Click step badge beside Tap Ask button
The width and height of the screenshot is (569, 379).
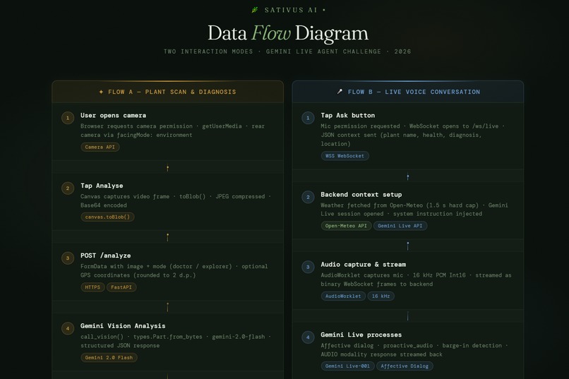(308, 118)
